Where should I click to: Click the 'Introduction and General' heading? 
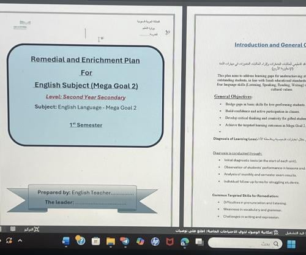point(270,45)
